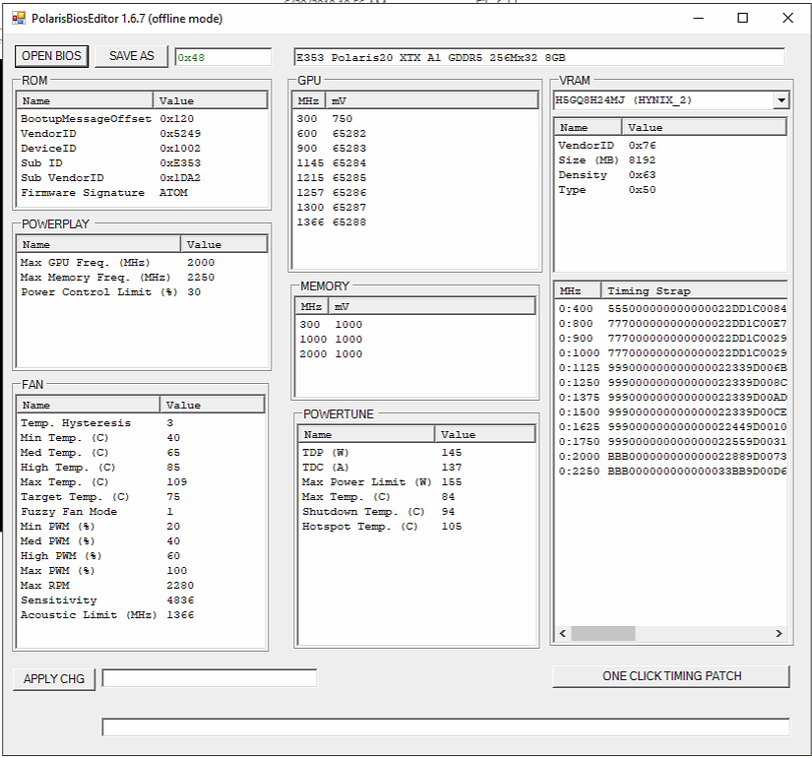Screen dimensions: 812x758
Task: Select Max Memory Freq. (MHz) row
Action: (117, 278)
